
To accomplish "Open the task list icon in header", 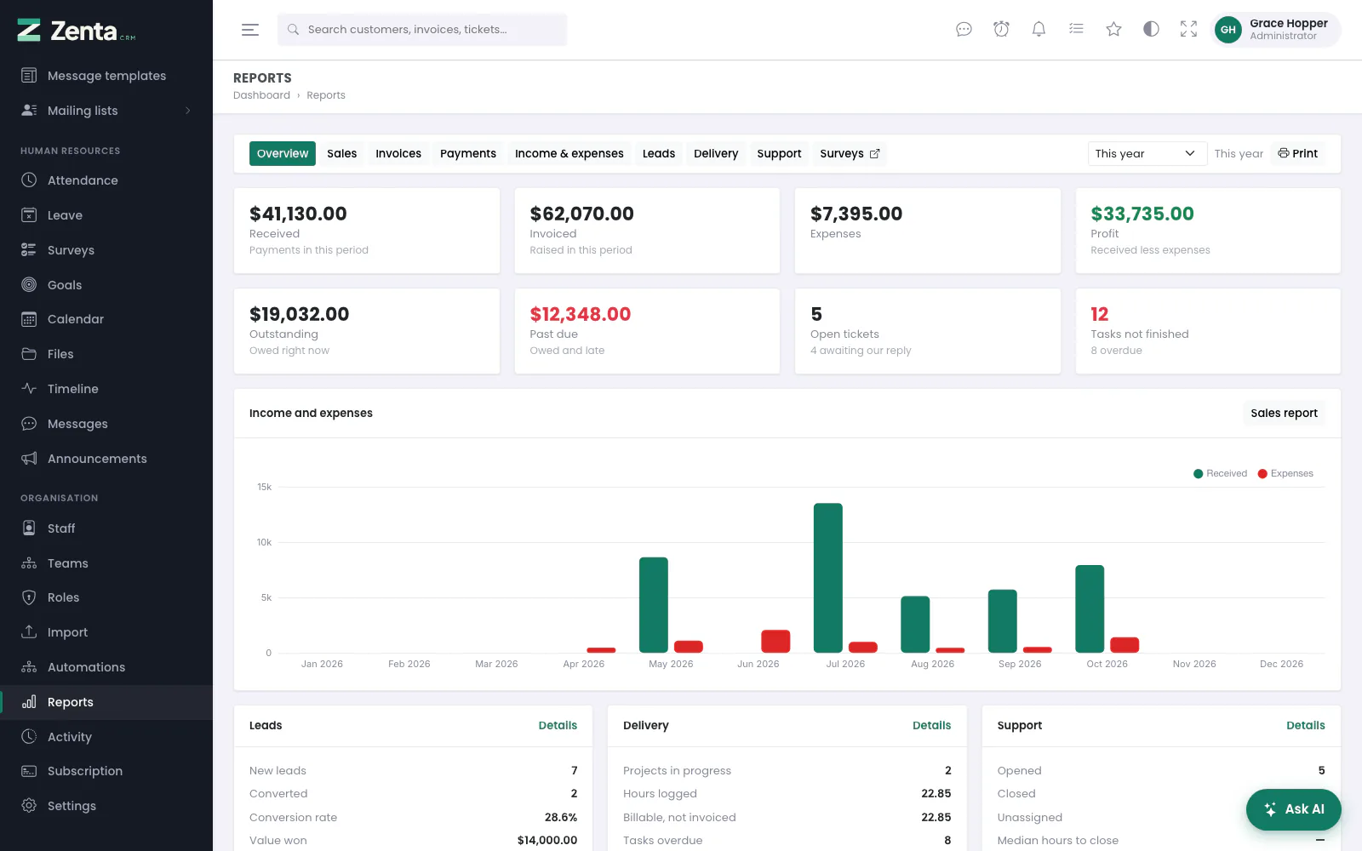I will point(1076,30).
